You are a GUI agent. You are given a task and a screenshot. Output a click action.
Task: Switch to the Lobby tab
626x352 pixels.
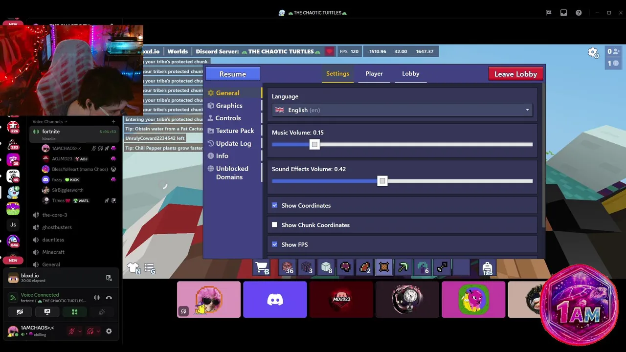tap(411, 74)
